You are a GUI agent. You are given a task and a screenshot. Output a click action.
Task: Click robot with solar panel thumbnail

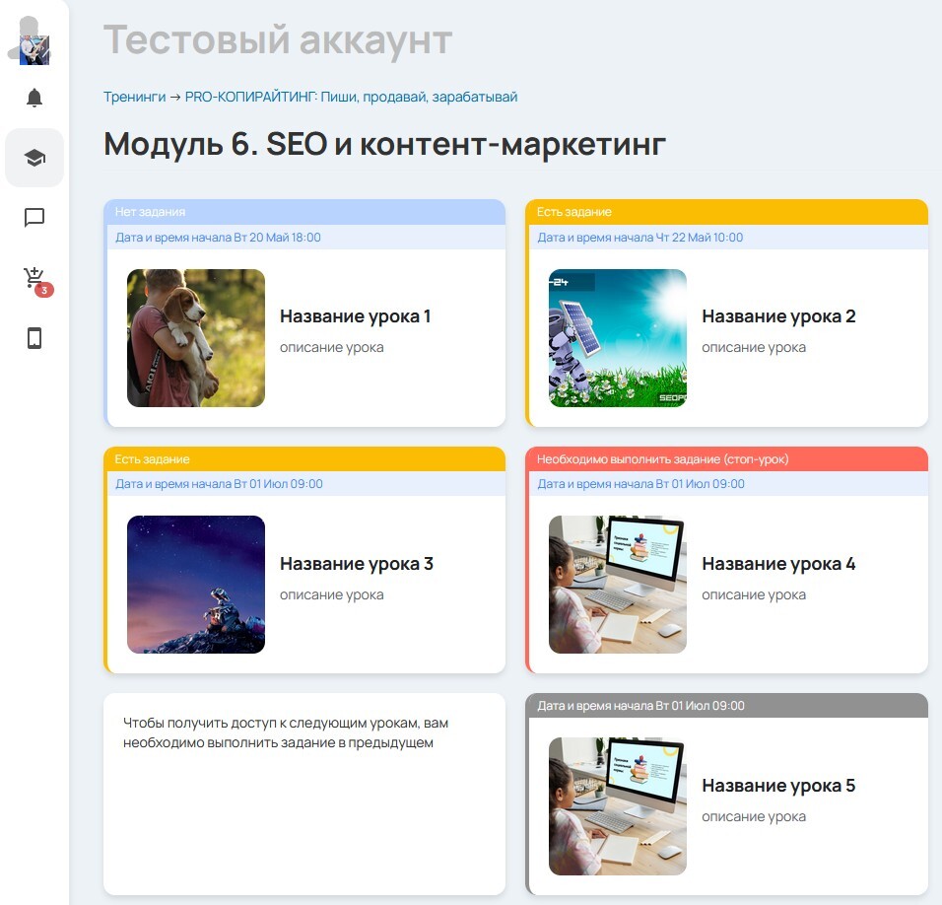click(x=618, y=338)
